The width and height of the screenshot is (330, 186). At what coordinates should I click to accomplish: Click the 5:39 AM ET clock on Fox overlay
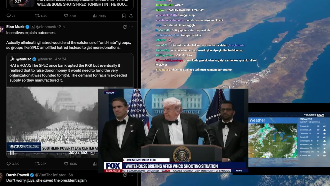tap(113, 171)
